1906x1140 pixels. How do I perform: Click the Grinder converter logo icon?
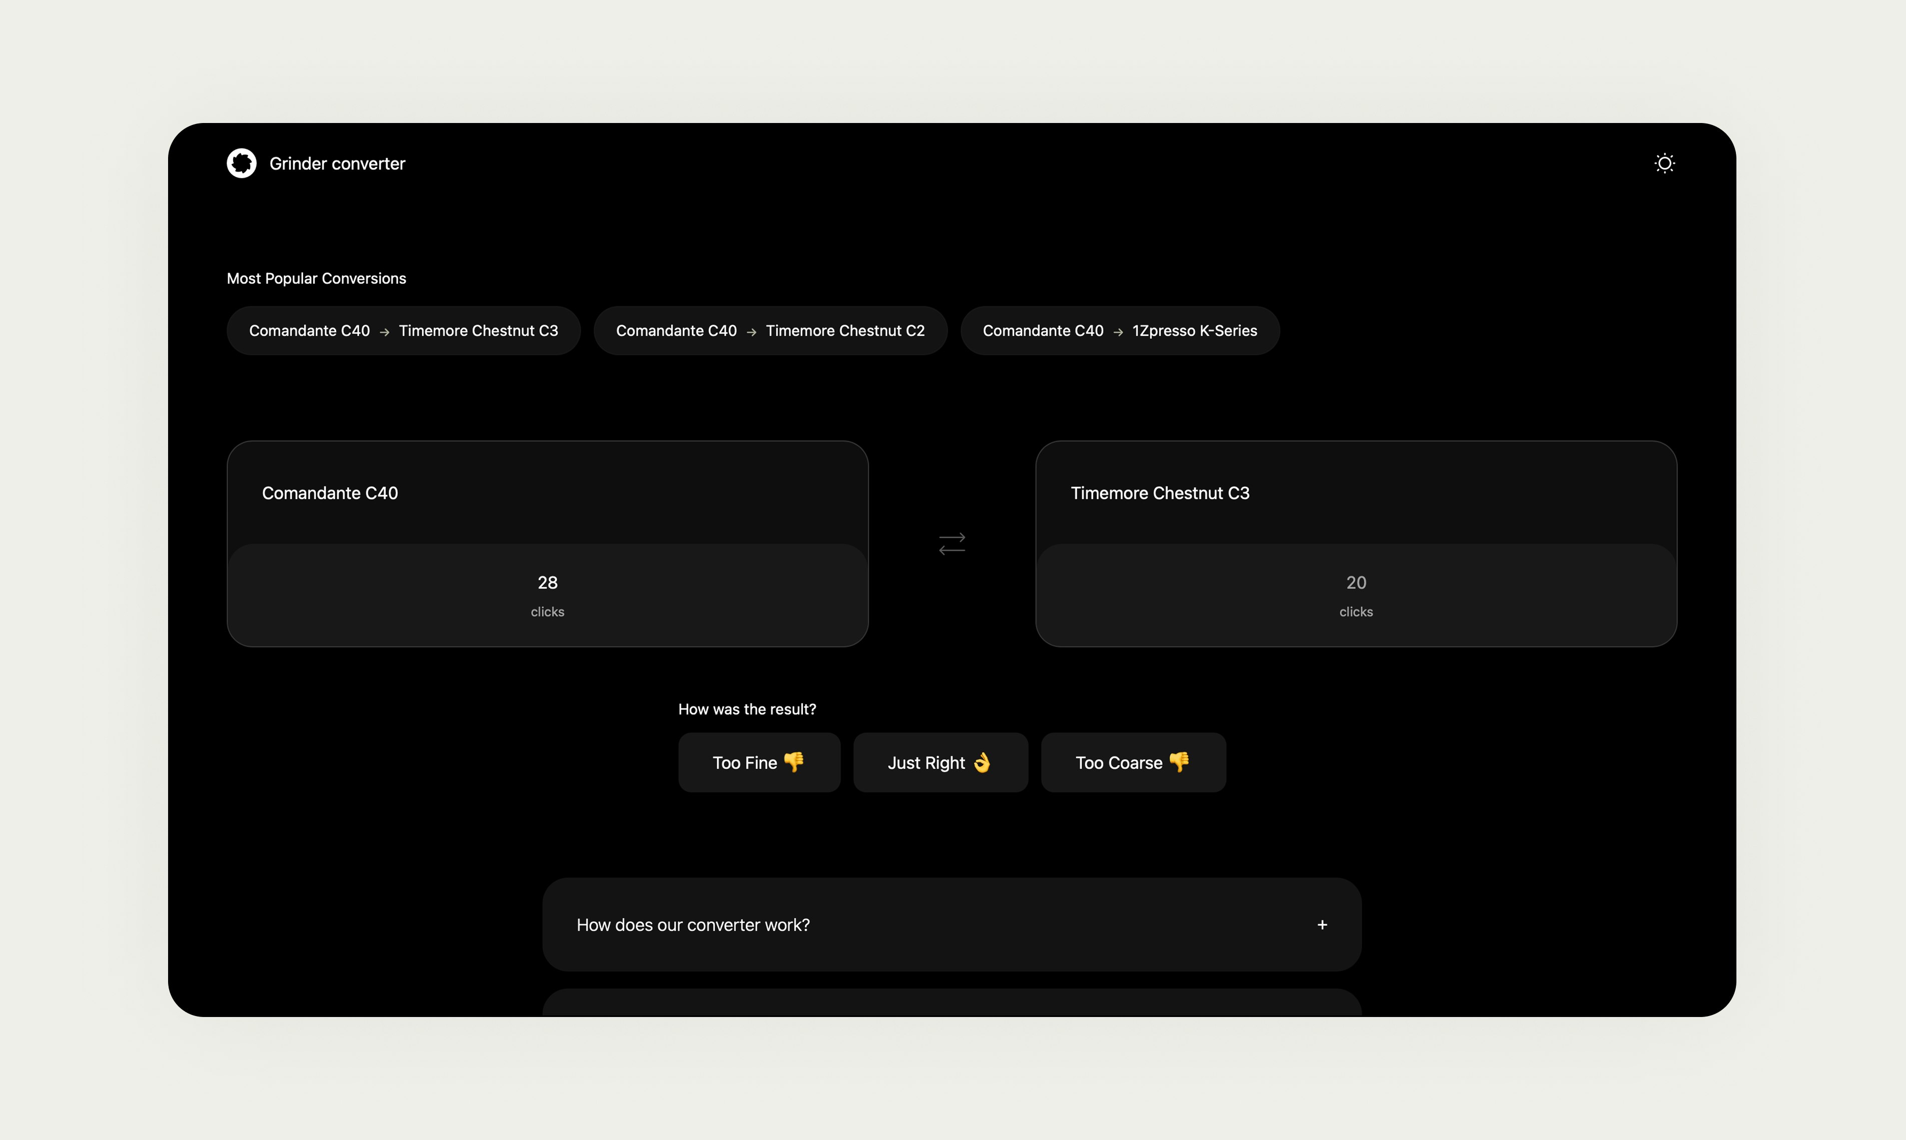[241, 163]
